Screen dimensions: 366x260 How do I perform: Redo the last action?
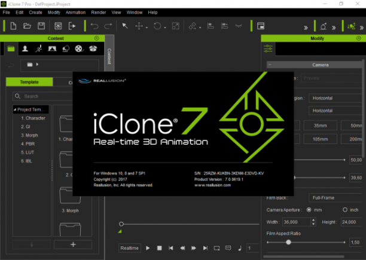click(x=108, y=26)
